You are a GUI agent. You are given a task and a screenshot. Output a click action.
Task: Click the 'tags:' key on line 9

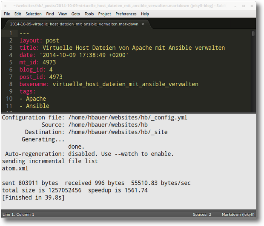click(27, 92)
